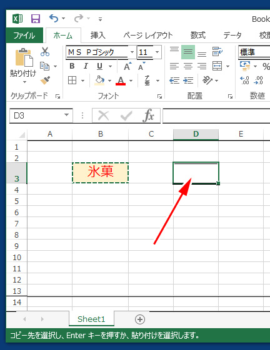
Task: Click the font name field ＭＳ Ｐゴシック
Action: [97, 52]
